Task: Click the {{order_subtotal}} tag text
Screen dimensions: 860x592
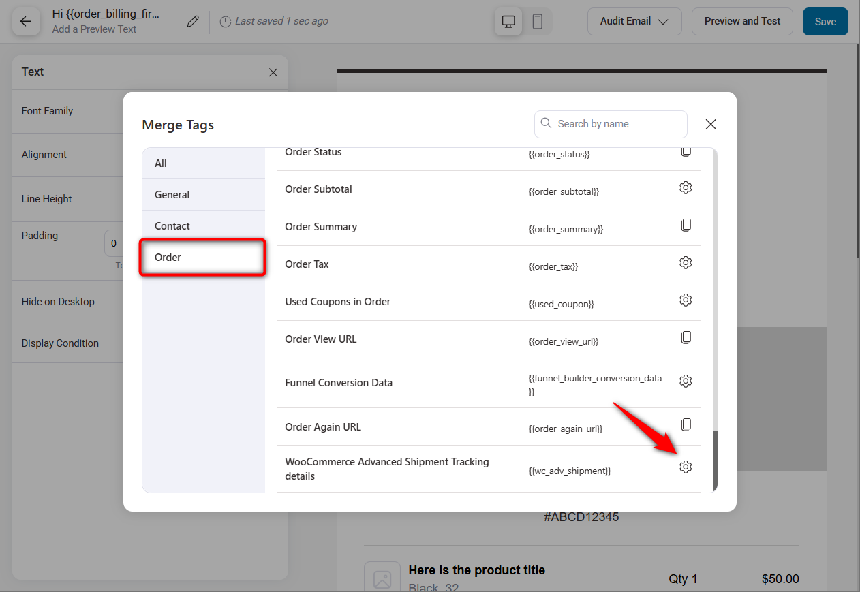Action: pos(564,191)
